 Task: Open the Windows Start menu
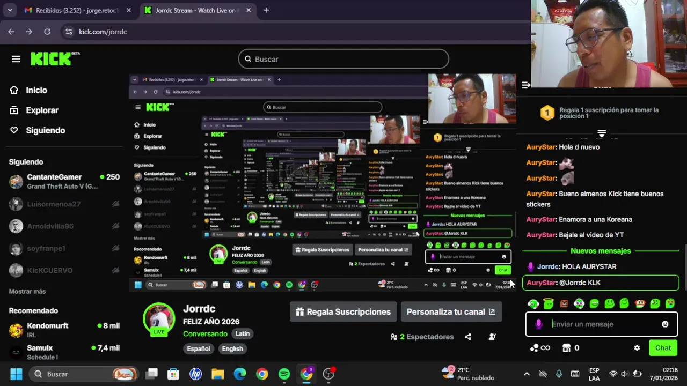tap(16, 374)
